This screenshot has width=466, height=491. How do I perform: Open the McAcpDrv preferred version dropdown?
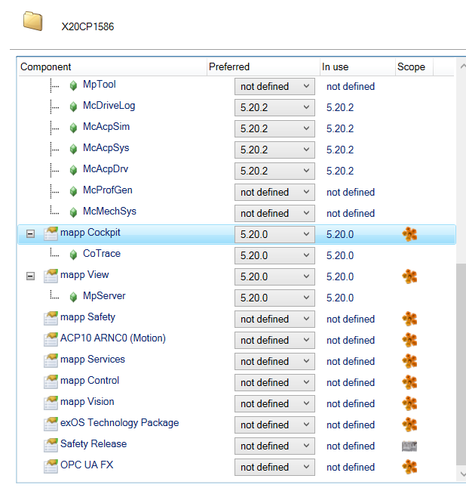click(x=274, y=171)
